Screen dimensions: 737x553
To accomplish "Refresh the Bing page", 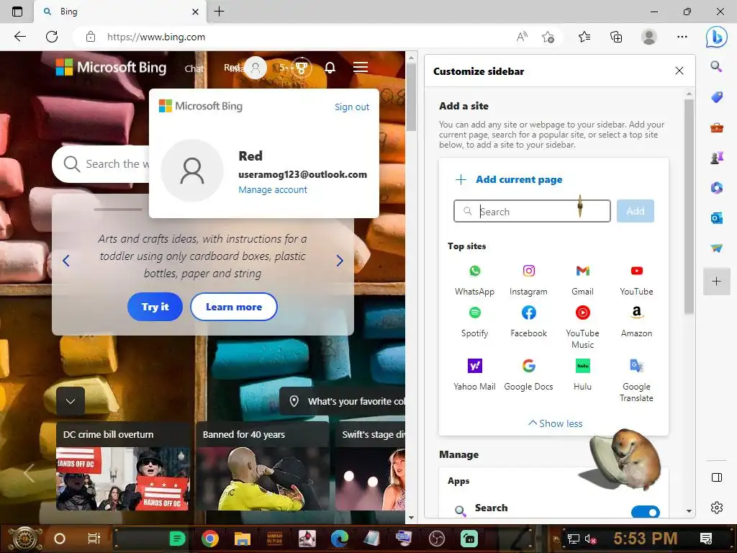I will 52,37.
